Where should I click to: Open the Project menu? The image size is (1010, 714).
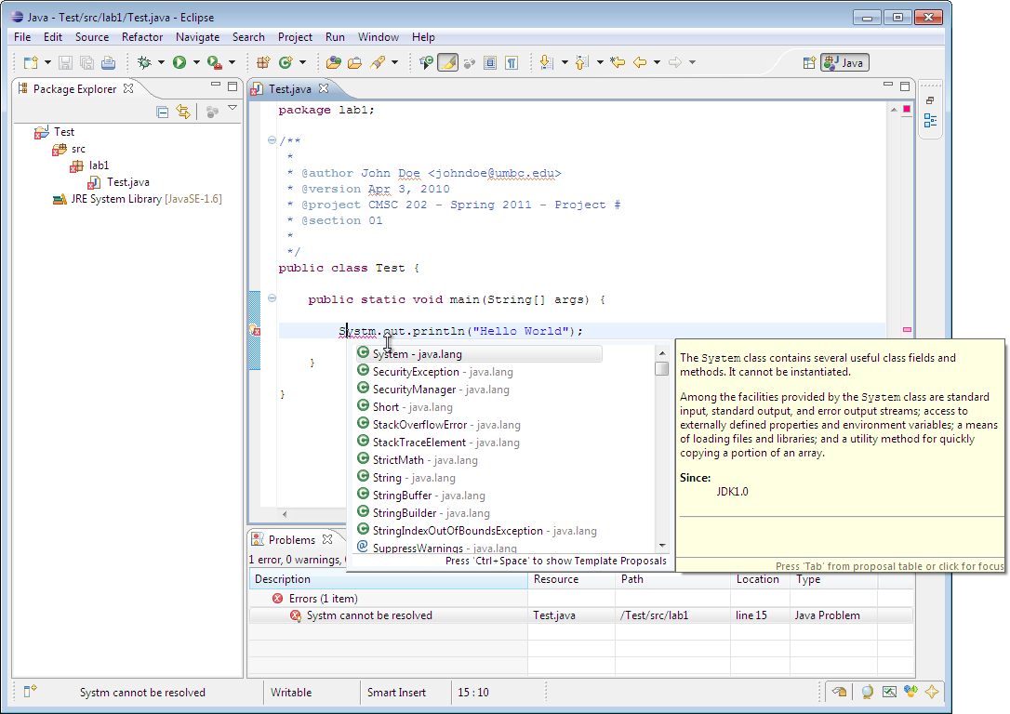[295, 36]
